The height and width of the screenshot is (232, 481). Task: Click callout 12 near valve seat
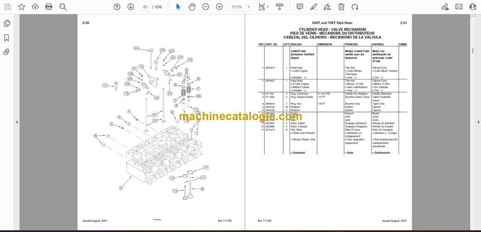[206, 167]
